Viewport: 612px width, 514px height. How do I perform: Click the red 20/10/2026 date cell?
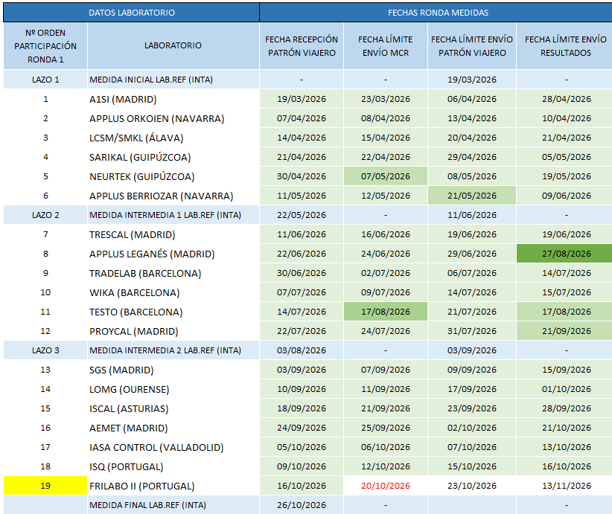pos(386,486)
